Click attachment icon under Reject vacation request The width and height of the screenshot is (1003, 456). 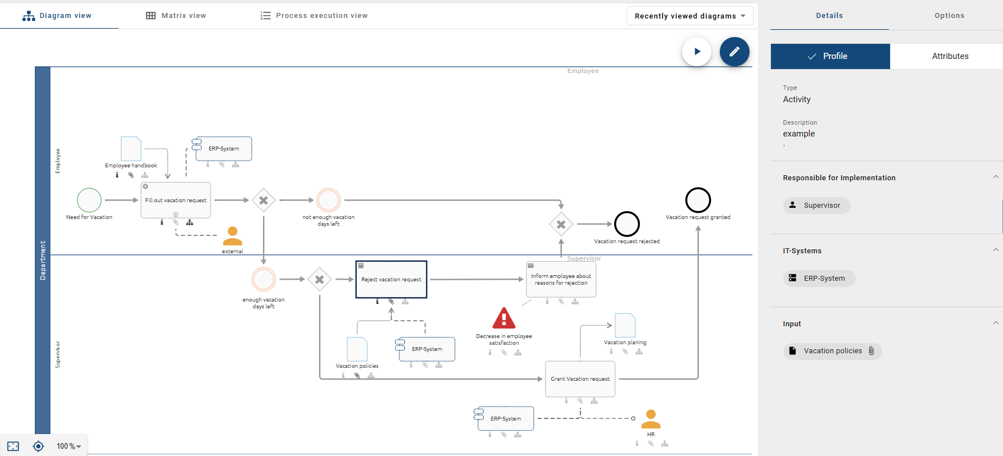point(391,302)
